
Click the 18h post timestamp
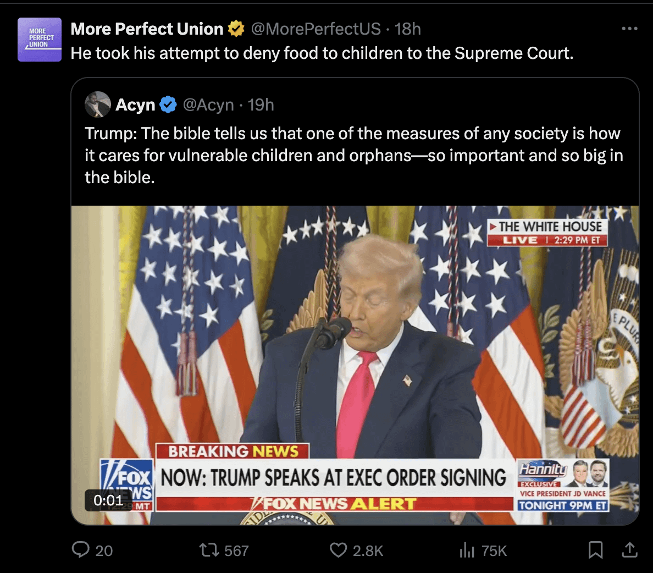tap(408, 29)
